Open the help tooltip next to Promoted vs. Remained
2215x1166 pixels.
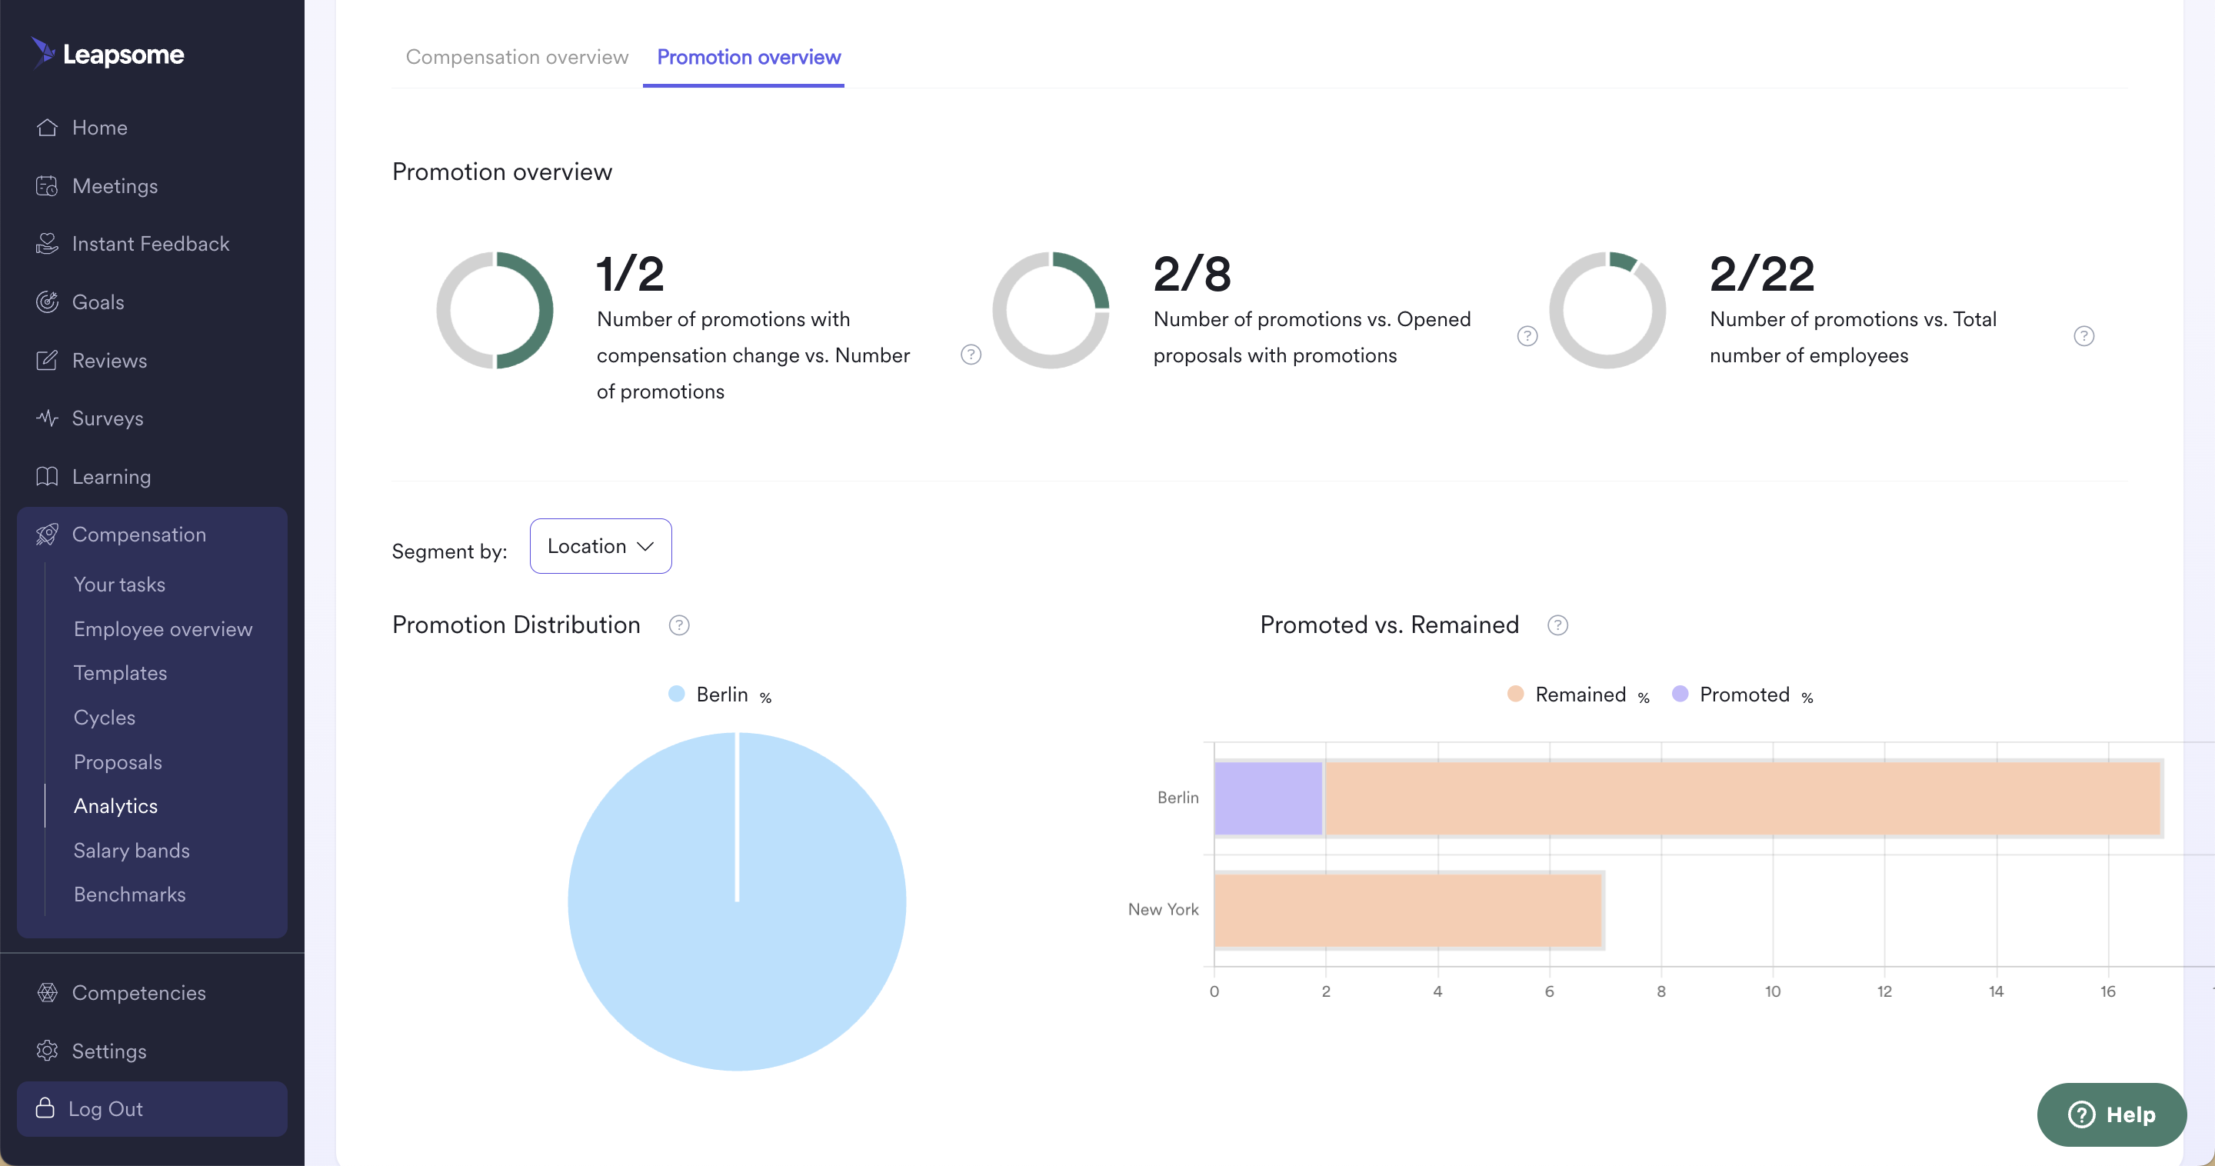(x=1557, y=625)
